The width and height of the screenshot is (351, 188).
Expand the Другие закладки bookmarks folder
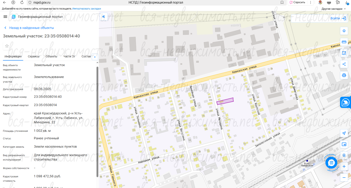[x=333, y=9]
